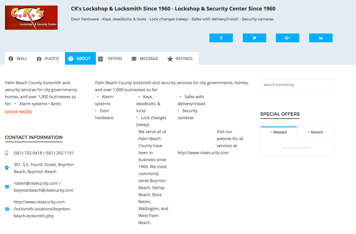Image resolution: width=356 pixels, height=234 pixels.
Task: Click the envelope email icon
Action: tap(7, 187)
